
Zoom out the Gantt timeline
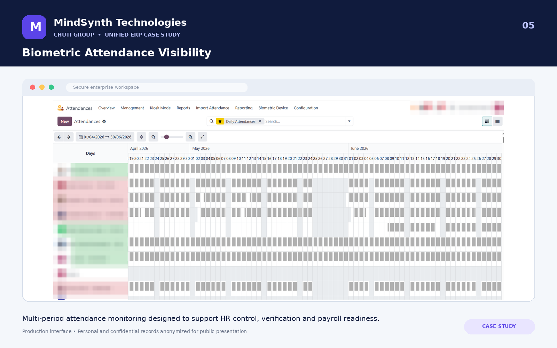[x=153, y=137]
